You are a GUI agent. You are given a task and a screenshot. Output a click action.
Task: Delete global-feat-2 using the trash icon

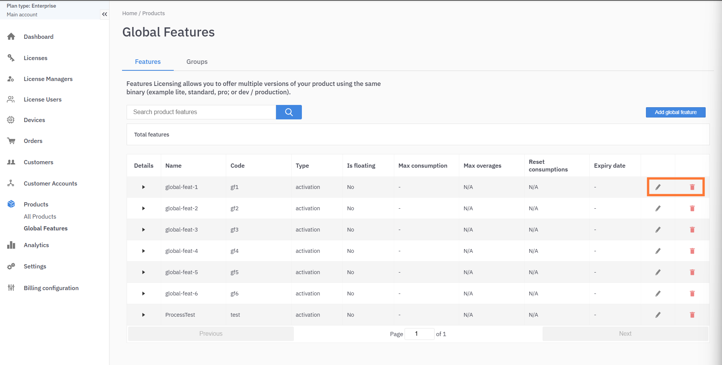click(x=692, y=208)
